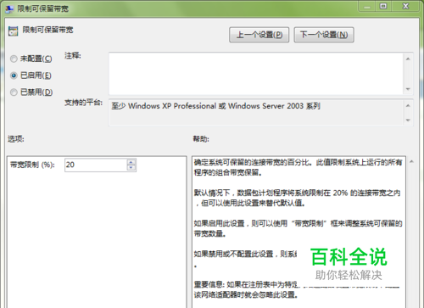Click the 选项: label

click(x=16, y=139)
